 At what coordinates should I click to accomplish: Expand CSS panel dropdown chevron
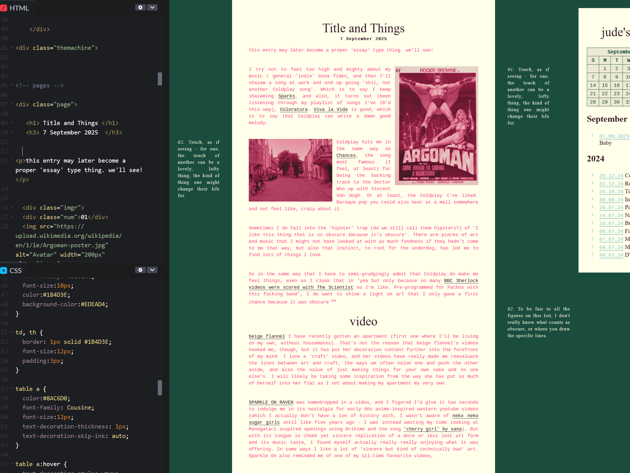pos(152,270)
